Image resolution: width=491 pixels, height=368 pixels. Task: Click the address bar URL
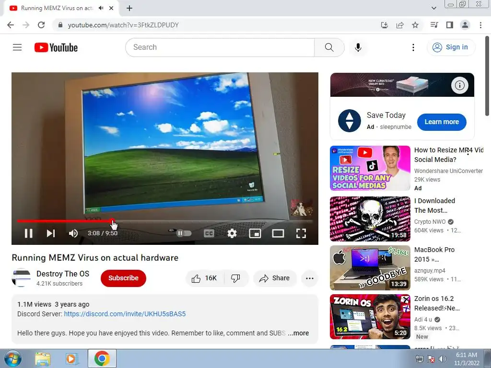pyautogui.click(x=123, y=25)
